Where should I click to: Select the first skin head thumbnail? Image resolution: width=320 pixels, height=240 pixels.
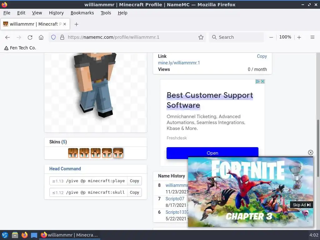73,153
